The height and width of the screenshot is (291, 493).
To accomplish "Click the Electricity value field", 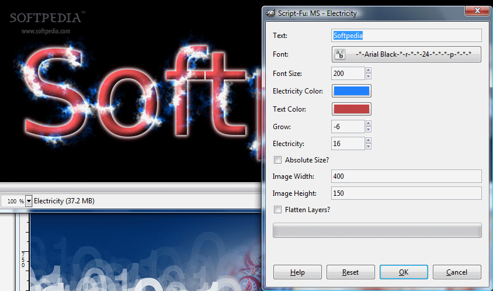I will pyautogui.click(x=348, y=144).
